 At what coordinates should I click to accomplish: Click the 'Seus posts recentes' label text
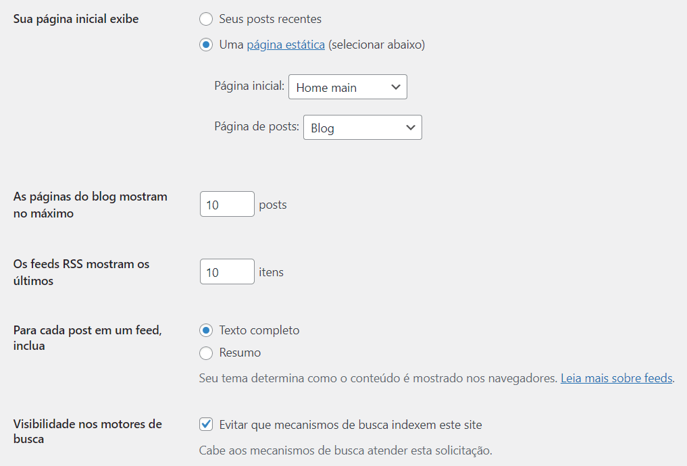270,19
